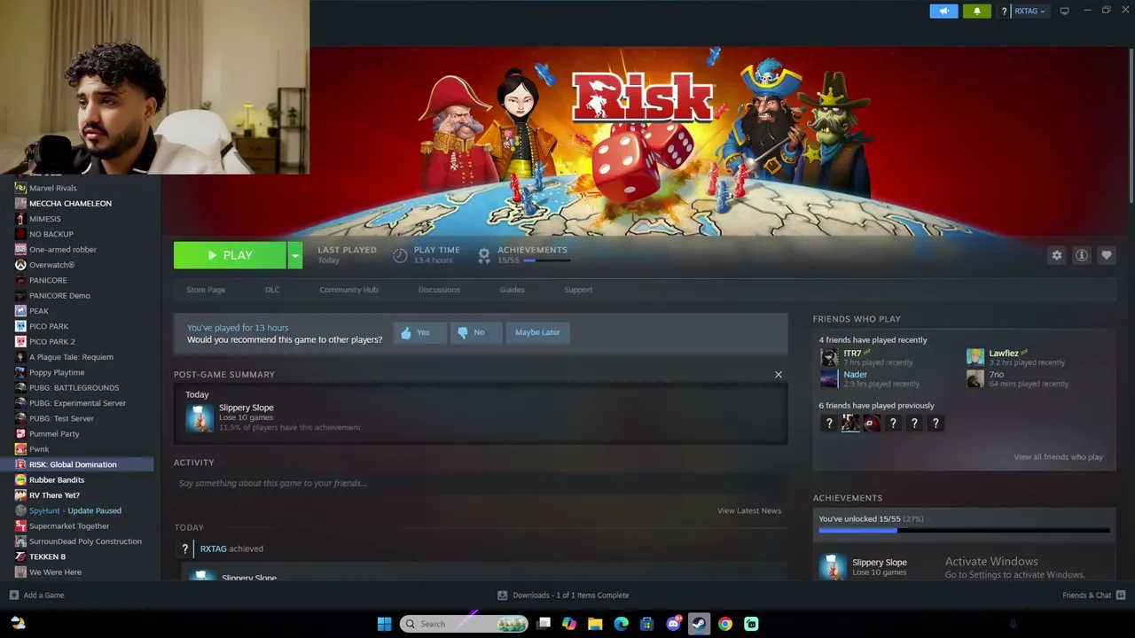Open the DLC tab

pos(272,290)
